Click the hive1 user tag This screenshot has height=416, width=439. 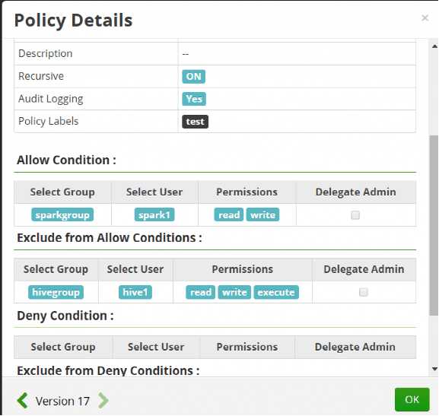pos(135,292)
